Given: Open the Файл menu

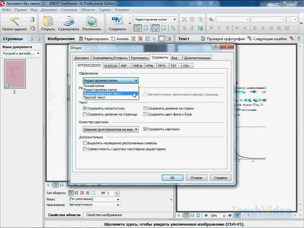Looking at the screenshot, I should pos(6,10).
